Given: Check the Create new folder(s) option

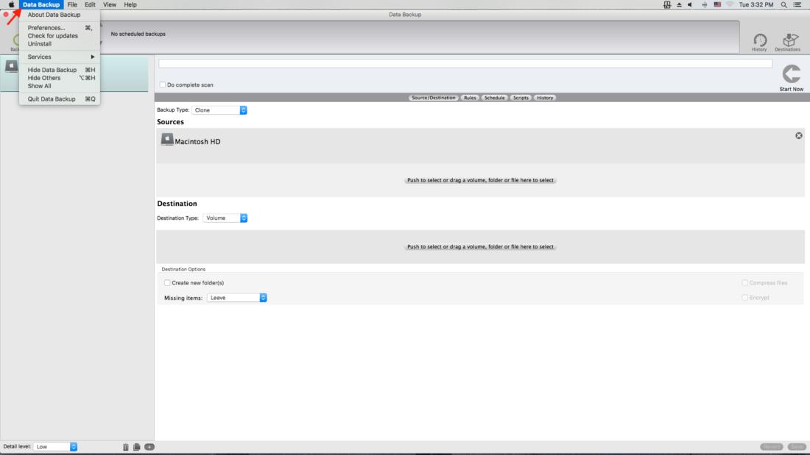Looking at the screenshot, I should click(166, 282).
